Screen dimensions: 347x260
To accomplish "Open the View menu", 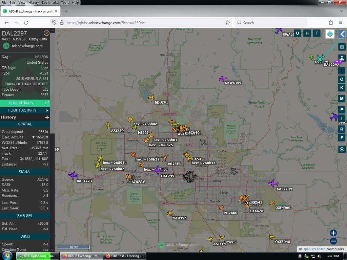I will click(x=21, y=3).
